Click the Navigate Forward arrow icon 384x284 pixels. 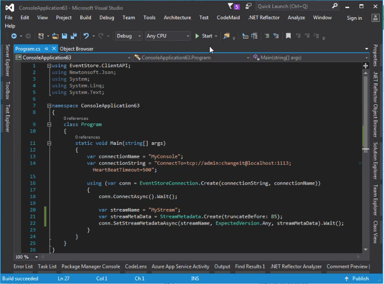pyautogui.click(x=28, y=36)
